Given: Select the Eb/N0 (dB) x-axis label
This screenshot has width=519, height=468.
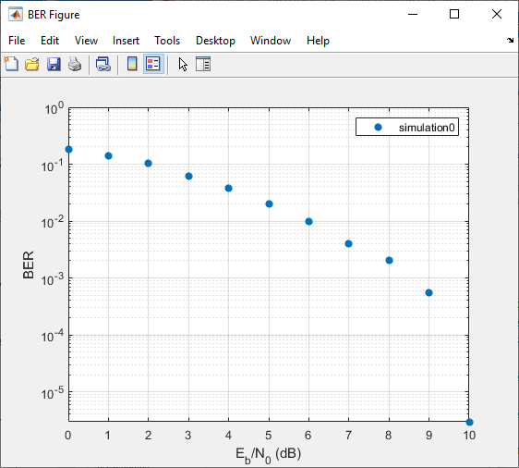Looking at the screenshot, I should (268, 455).
